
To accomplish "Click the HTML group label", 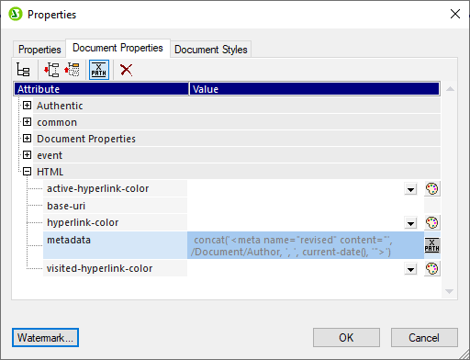I will pyautogui.click(x=50, y=172).
